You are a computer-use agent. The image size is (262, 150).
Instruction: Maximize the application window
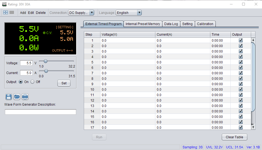click(x=243, y=4)
